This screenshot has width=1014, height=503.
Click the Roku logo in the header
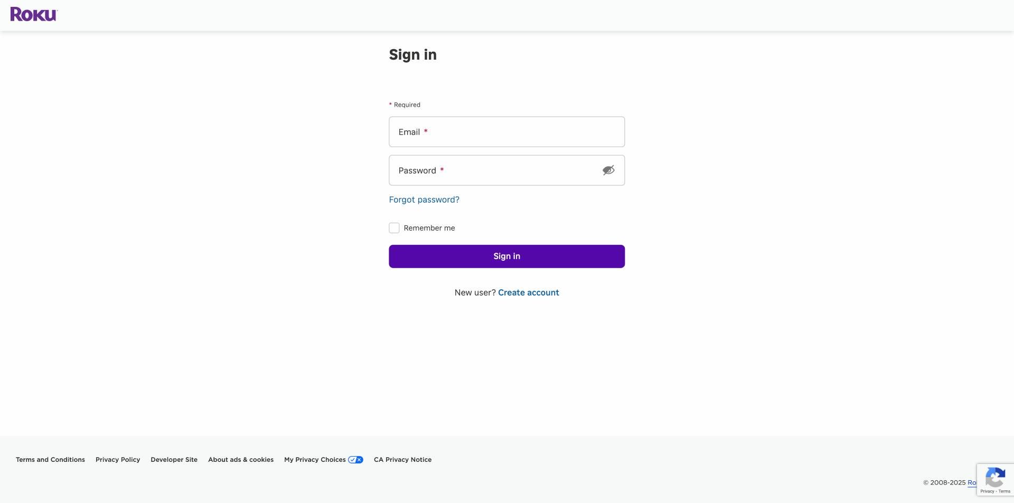[33, 14]
